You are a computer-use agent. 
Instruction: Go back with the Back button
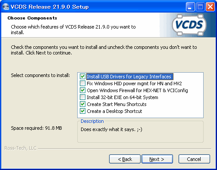125,159
